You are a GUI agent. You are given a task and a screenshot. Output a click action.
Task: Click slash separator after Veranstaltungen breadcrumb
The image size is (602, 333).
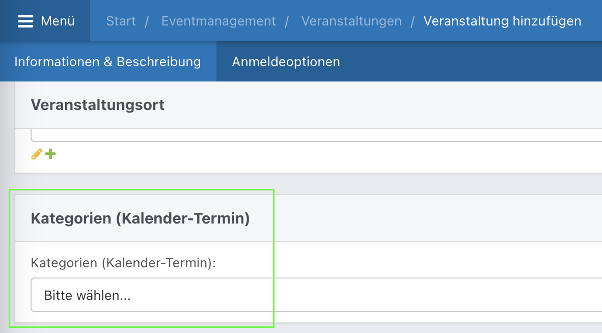pos(413,21)
